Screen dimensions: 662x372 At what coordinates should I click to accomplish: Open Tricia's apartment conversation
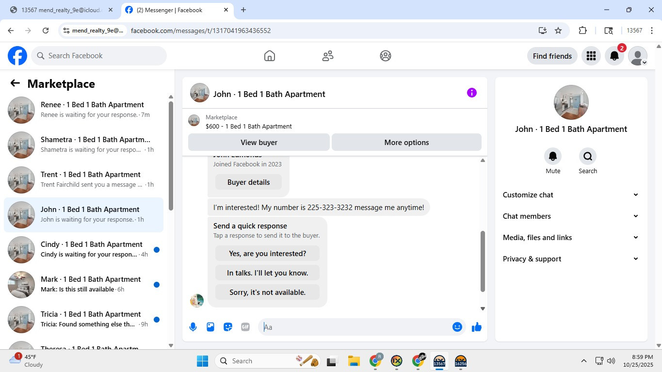[x=84, y=320]
